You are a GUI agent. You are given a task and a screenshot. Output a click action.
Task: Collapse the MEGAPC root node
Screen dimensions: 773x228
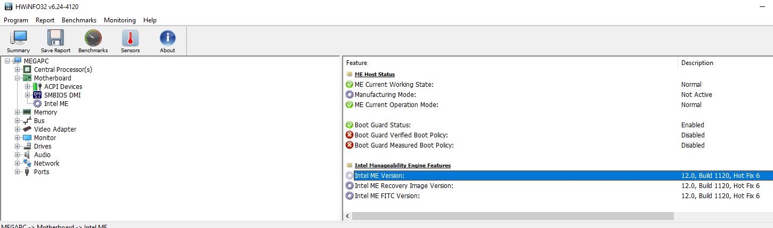click(x=7, y=61)
